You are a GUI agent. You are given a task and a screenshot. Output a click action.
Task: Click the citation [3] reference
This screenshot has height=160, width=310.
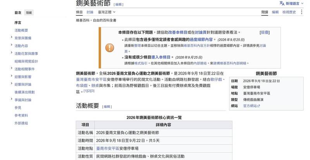93,91
